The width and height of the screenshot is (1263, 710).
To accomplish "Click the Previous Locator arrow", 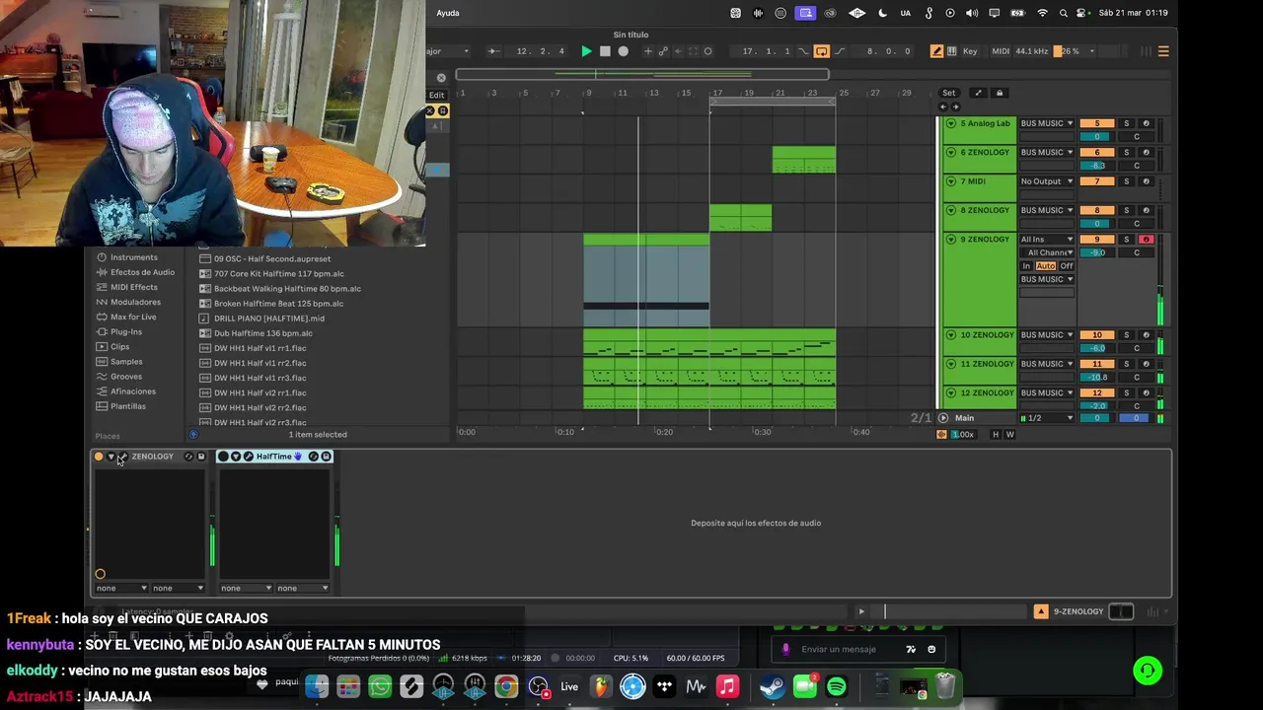I will [x=943, y=106].
